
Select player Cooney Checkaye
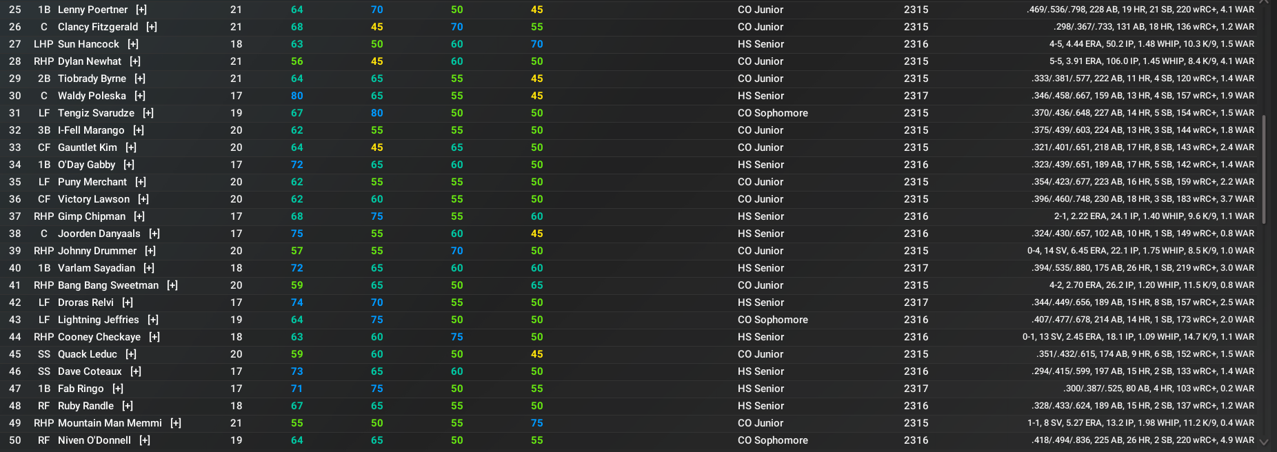pyautogui.click(x=99, y=337)
